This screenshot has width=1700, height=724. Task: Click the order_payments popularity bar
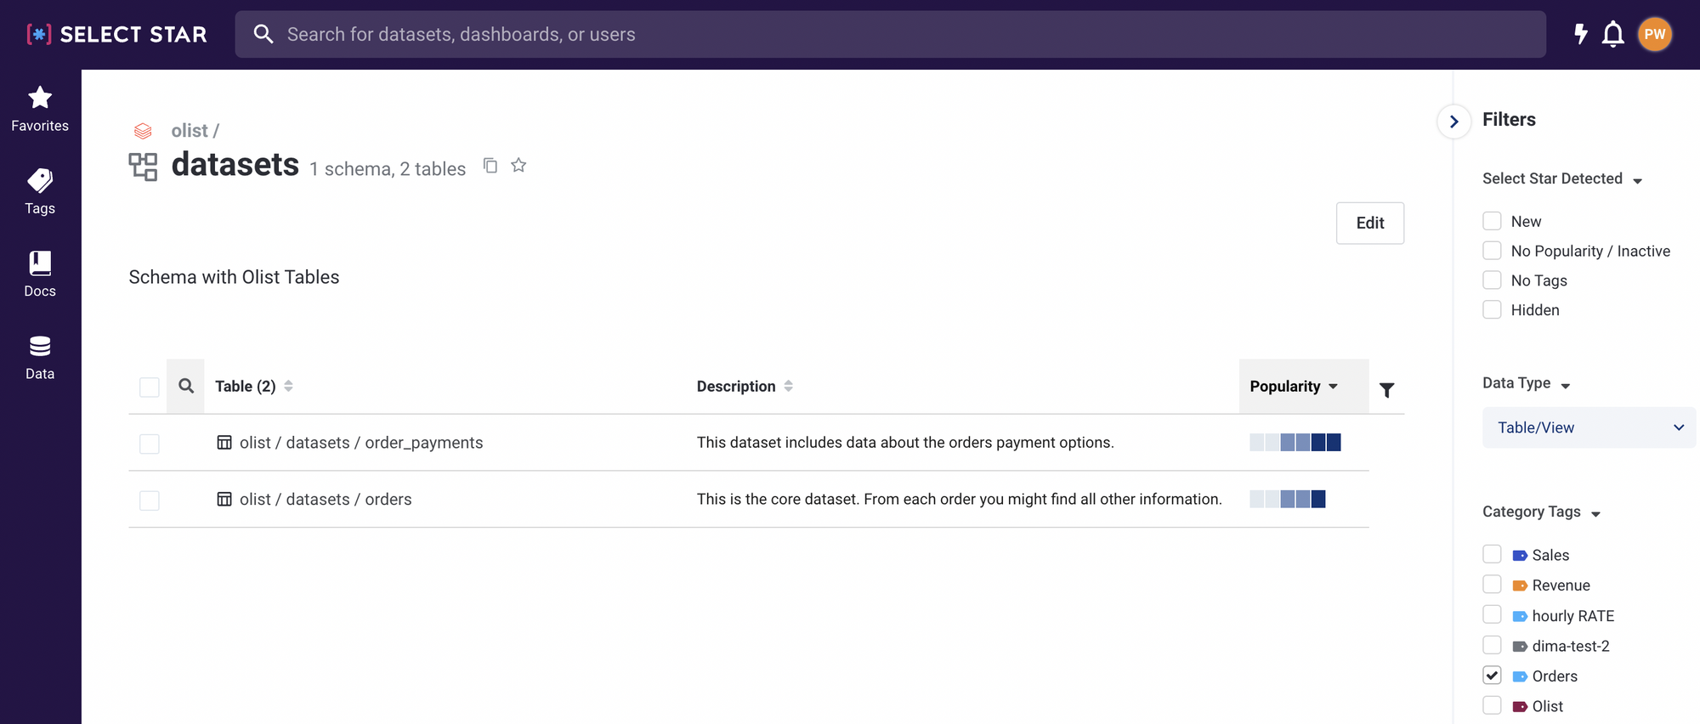(x=1295, y=442)
